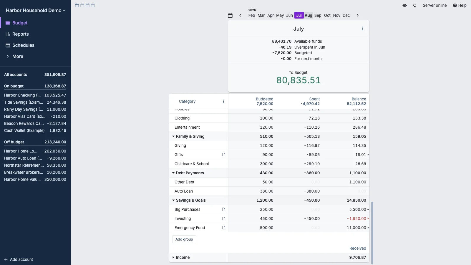This screenshot has width=471, height=265.
Task: Select single-month view icon in top bar
Action: pos(77,5)
